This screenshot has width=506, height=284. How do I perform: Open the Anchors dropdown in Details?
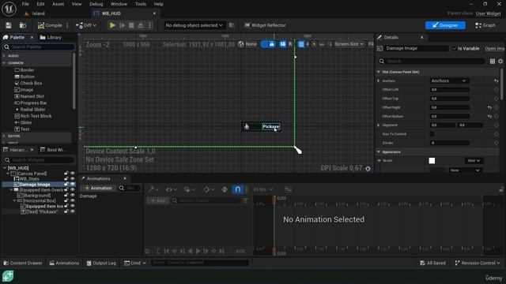(x=449, y=80)
